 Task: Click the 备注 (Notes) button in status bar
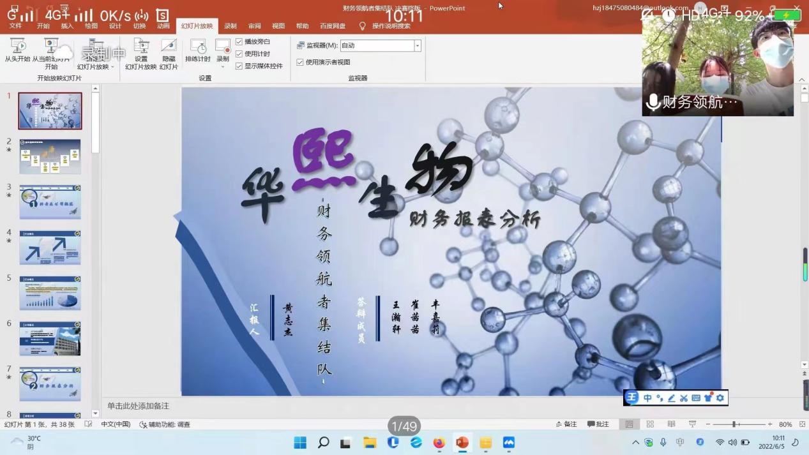(x=566, y=424)
